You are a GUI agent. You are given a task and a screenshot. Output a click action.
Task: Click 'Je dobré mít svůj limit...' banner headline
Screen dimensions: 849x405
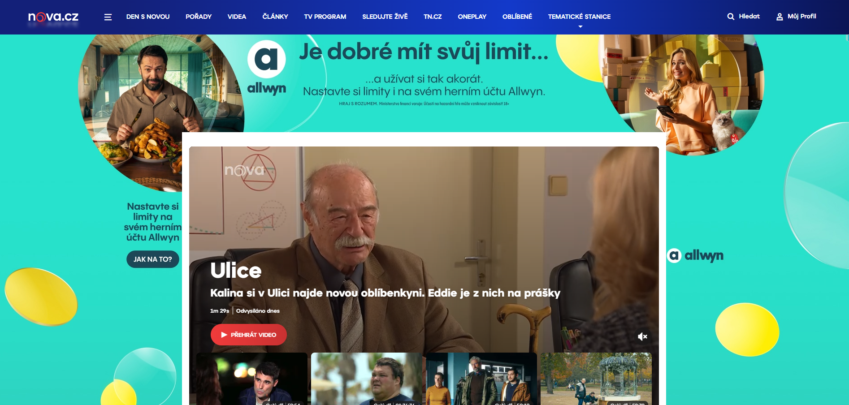tap(424, 52)
